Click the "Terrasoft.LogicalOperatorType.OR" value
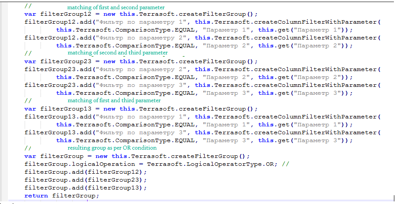Image resolution: width=397 pixels, height=204 pixels. tap(210, 164)
